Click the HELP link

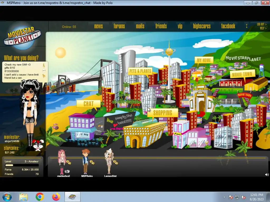[263, 28]
